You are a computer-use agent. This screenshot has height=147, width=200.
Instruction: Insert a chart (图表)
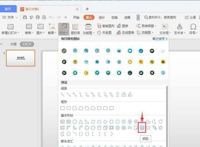coord(122,26)
